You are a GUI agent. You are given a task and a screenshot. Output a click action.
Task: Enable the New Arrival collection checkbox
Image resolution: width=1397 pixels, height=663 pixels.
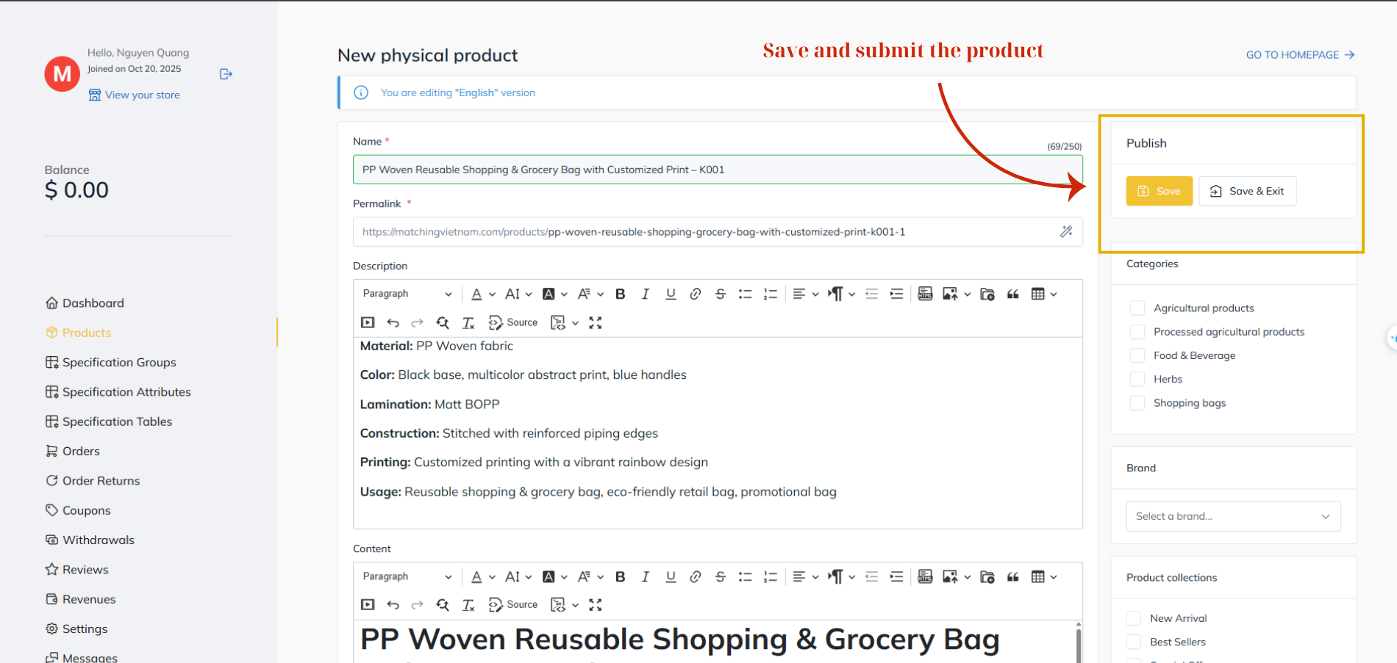1134,618
